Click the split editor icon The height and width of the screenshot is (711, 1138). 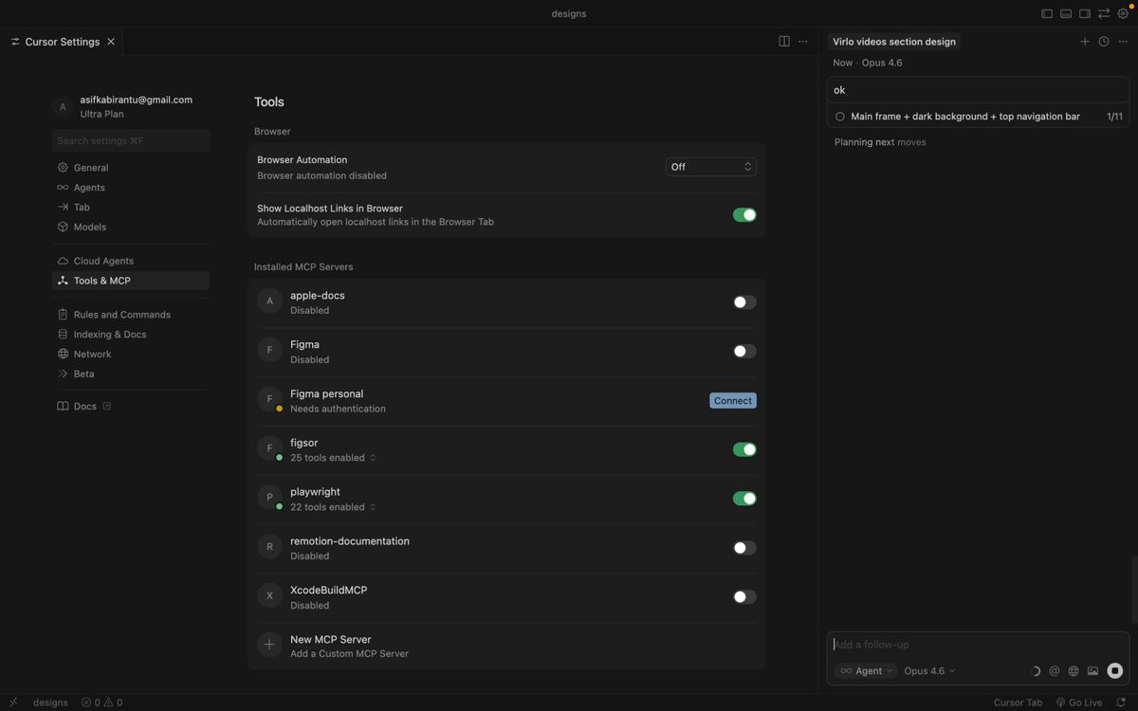tap(784, 42)
